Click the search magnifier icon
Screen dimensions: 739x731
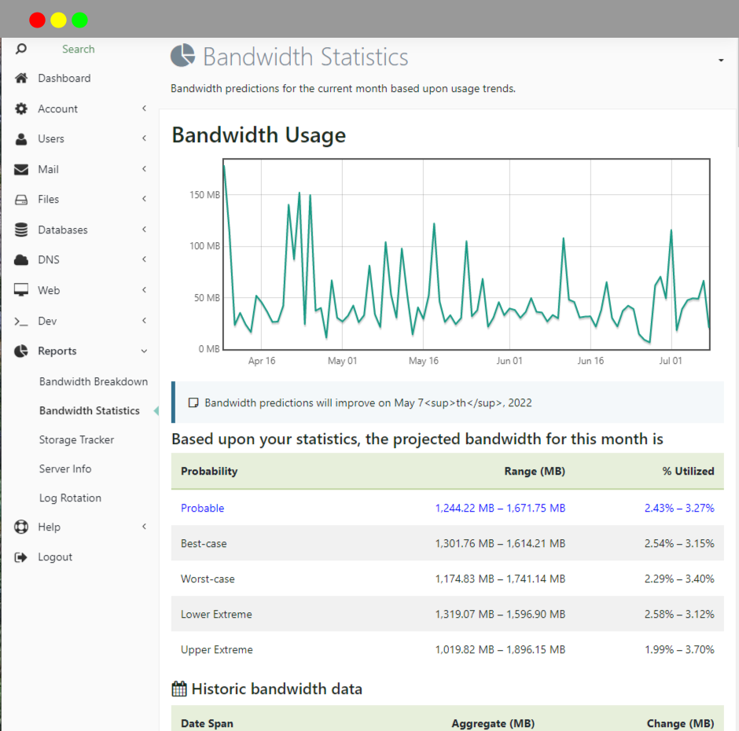tap(20, 49)
